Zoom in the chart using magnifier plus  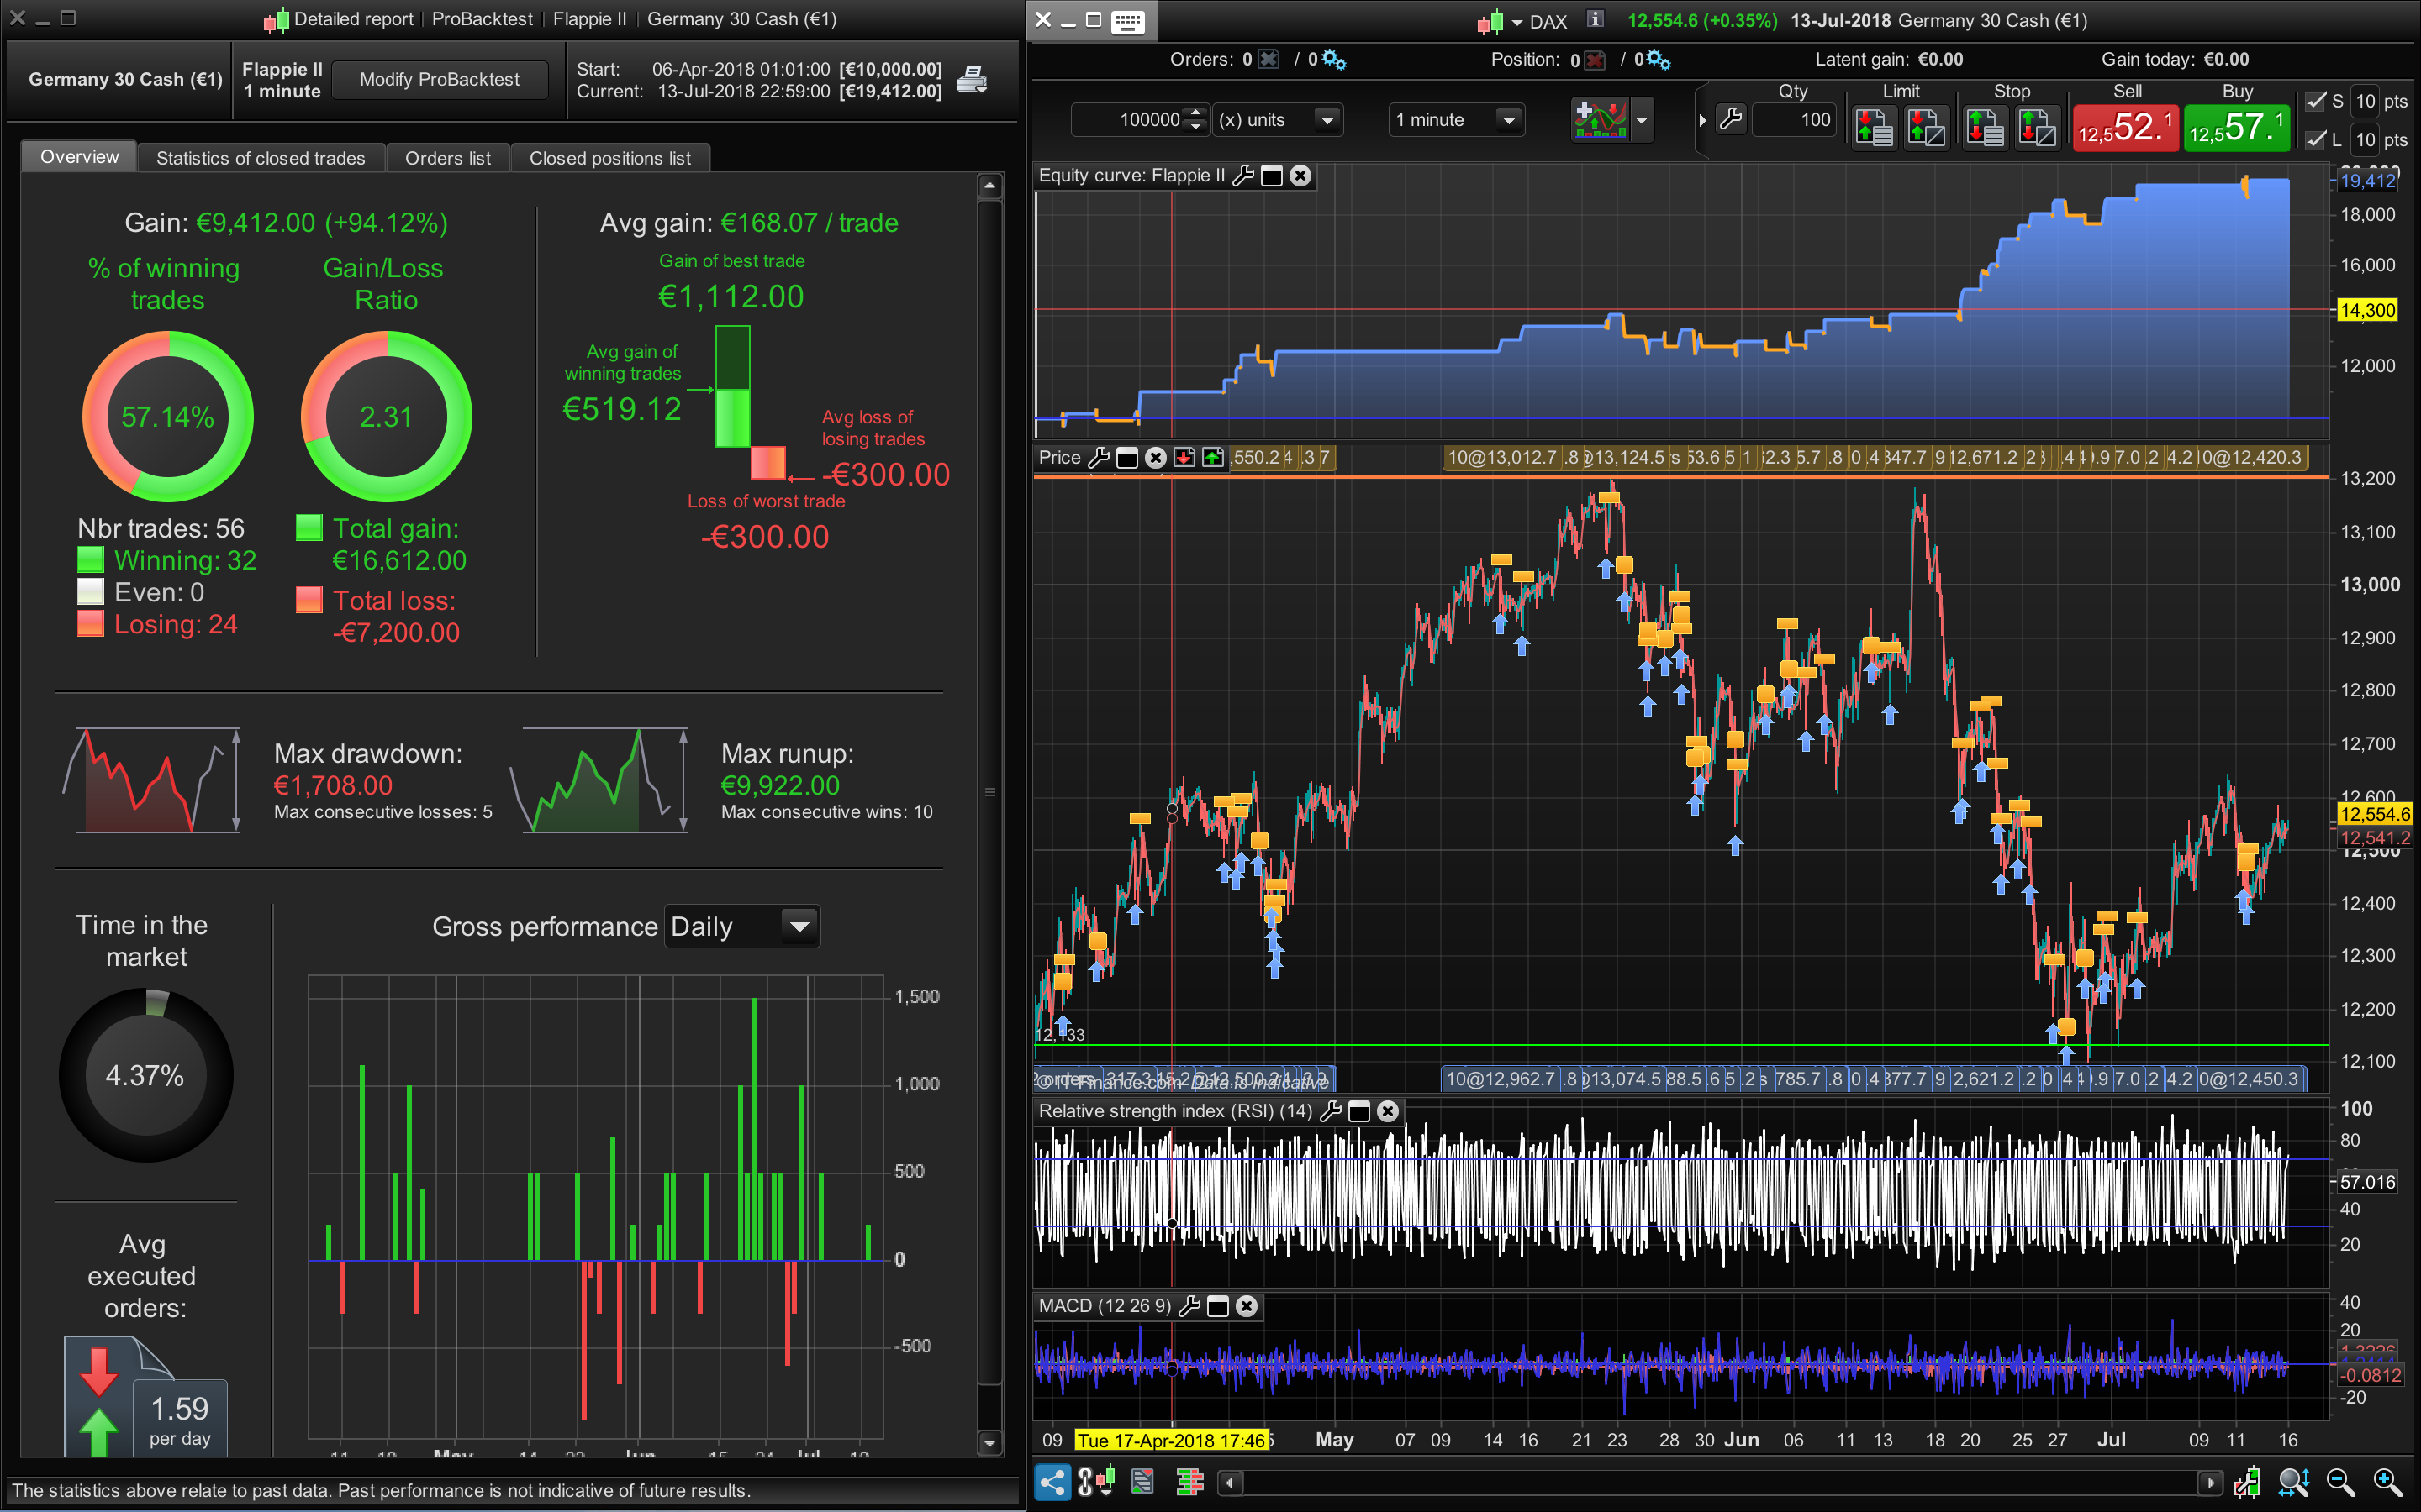[x=2388, y=1481]
